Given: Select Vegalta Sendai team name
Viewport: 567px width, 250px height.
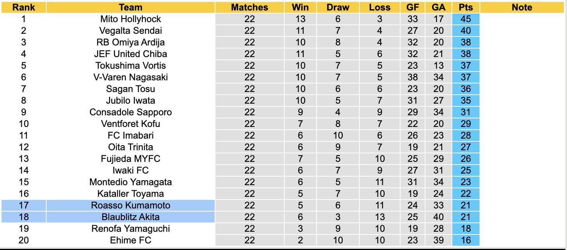Looking at the screenshot, I should [131, 31].
